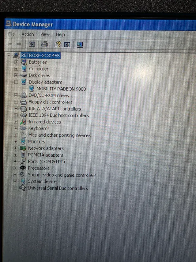Expand the Computer category
The image size is (196, 262).
[x=16, y=69]
